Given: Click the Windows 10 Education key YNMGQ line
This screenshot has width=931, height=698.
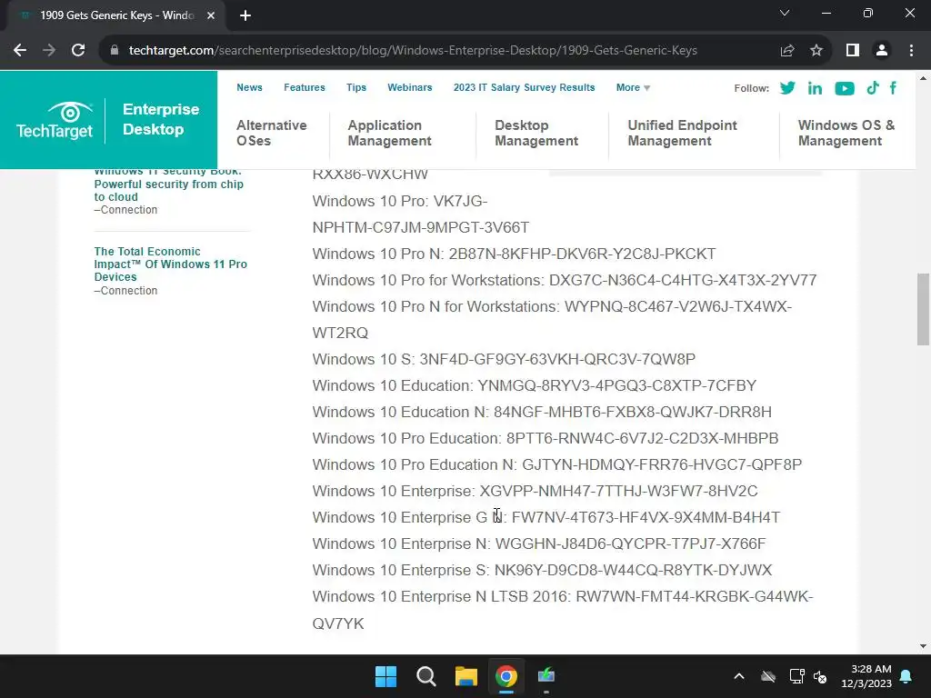Looking at the screenshot, I should (x=535, y=385).
